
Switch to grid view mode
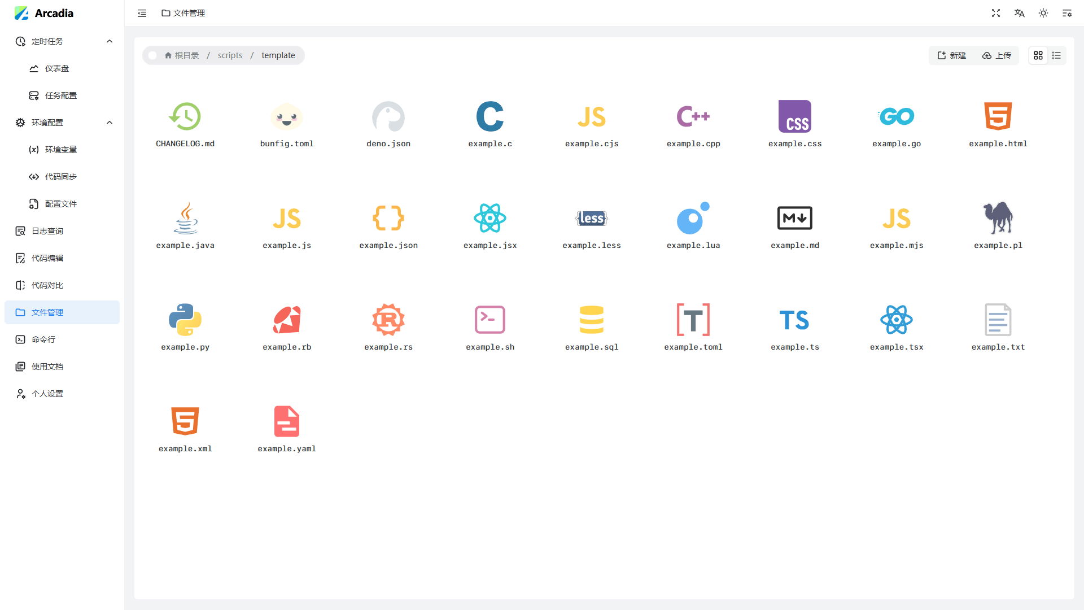(x=1038, y=55)
